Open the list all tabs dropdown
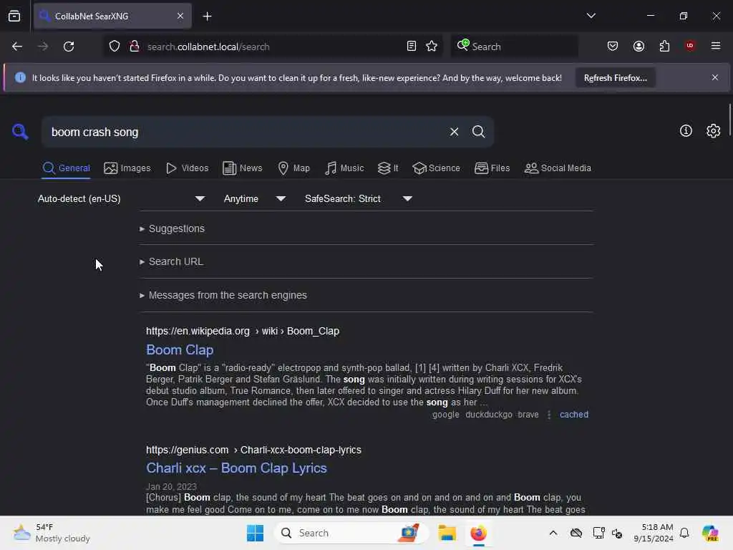The width and height of the screenshot is (733, 550). (x=591, y=16)
